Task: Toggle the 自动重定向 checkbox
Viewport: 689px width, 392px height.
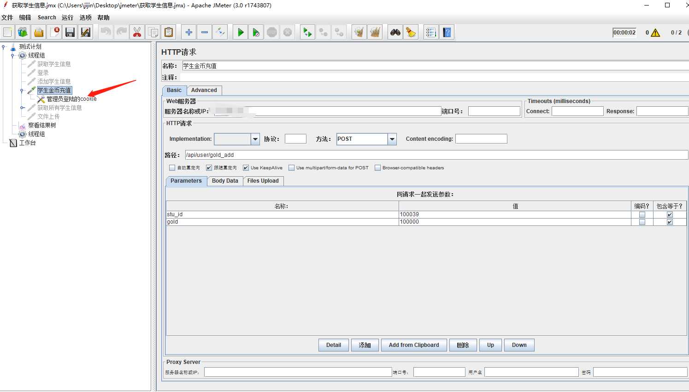Action: click(172, 168)
